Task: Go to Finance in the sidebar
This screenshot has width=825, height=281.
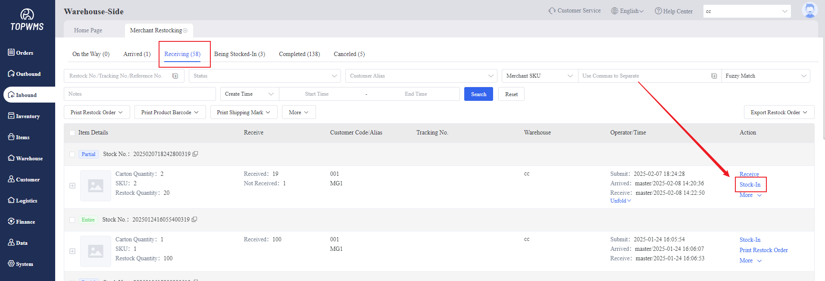Action: (25, 222)
